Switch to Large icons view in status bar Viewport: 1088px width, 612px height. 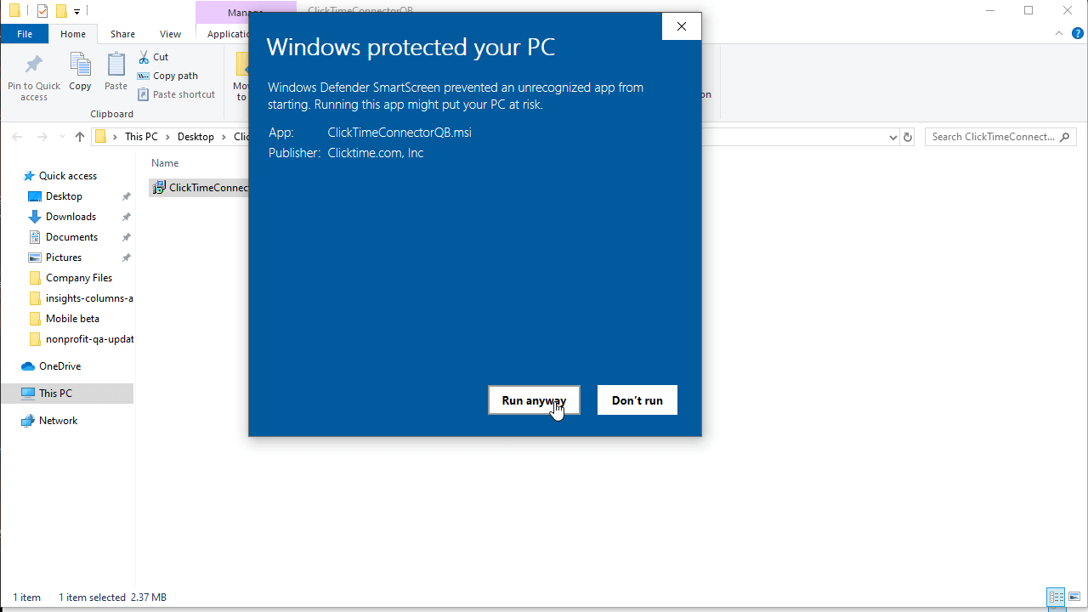[1074, 598]
